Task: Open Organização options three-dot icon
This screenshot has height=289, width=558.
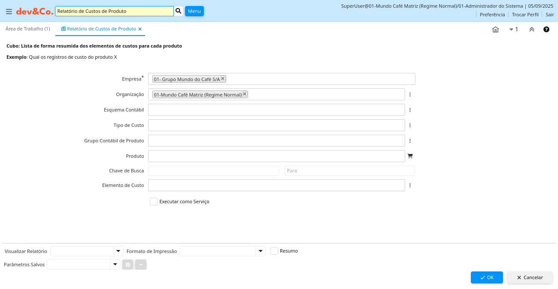Action: (x=410, y=94)
